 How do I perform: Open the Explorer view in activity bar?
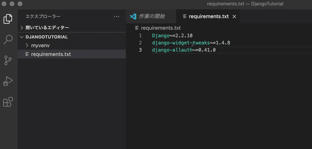click(8, 19)
